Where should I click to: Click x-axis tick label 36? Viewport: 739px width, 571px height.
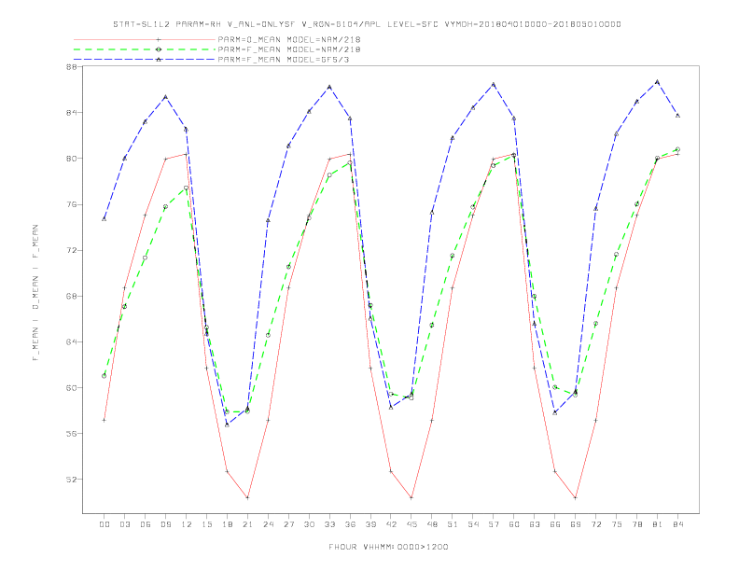(x=350, y=524)
